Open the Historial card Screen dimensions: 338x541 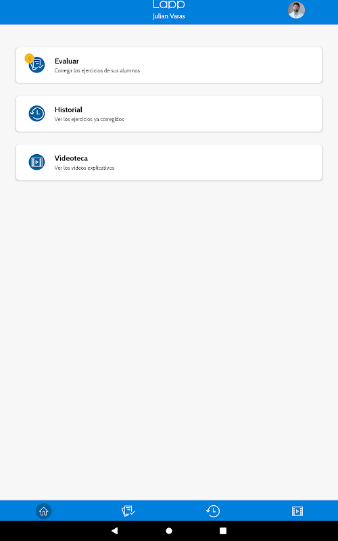click(x=169, y=114)
